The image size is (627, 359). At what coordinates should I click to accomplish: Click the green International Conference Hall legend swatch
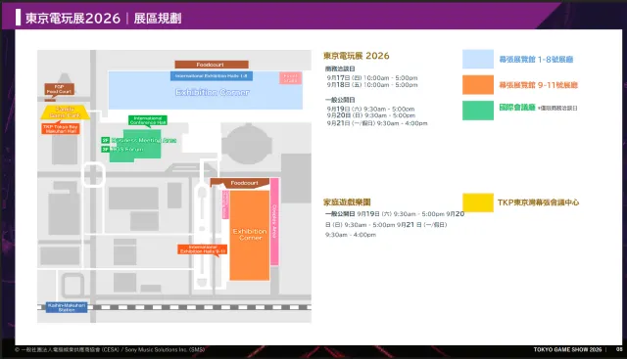tap(478, 111)
